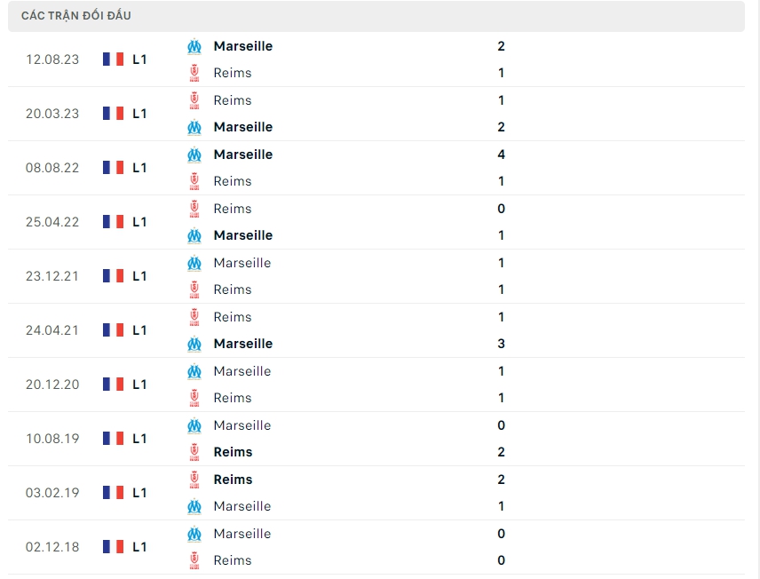Click French flag beside 20.03.23 match
Viewport: 760px width, 579px height.
tap(113, 114)
